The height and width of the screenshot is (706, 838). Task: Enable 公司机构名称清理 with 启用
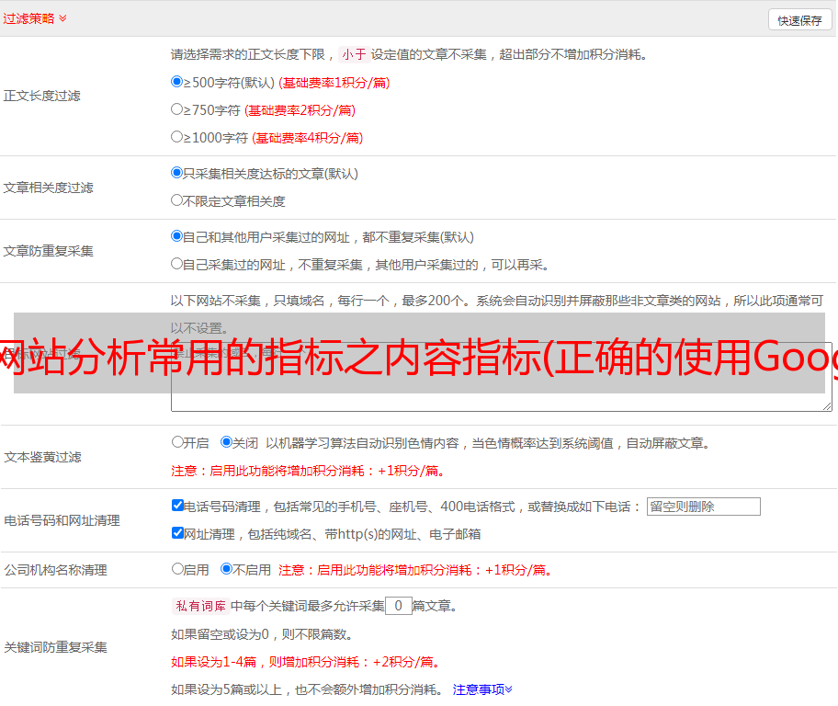tap(177, 568)
